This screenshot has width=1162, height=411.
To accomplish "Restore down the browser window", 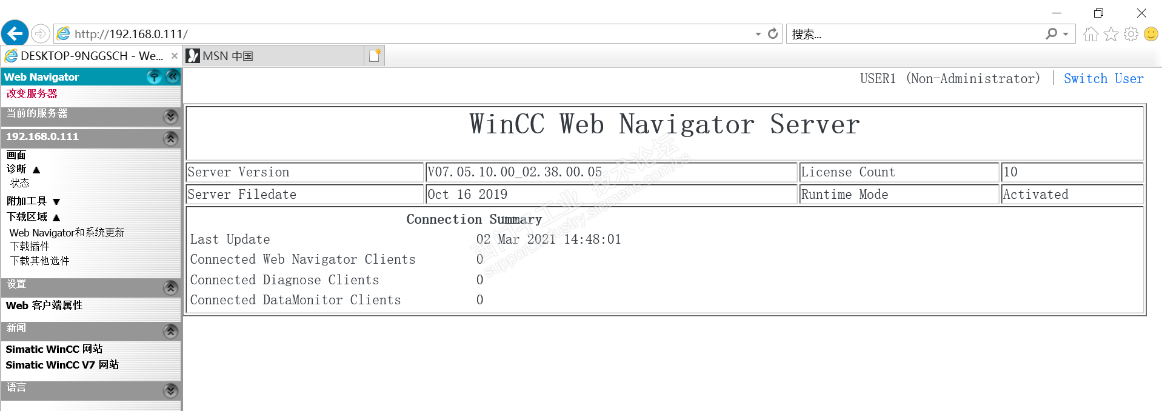I will [x=1098, y=13].
